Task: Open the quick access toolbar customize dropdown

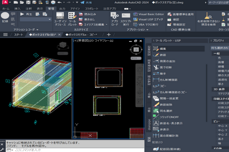Action: [77, 3]
